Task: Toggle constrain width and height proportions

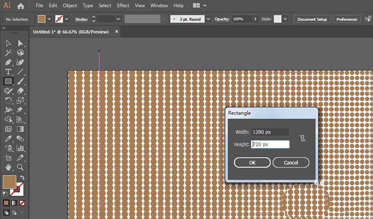Action: pos(302,138)
